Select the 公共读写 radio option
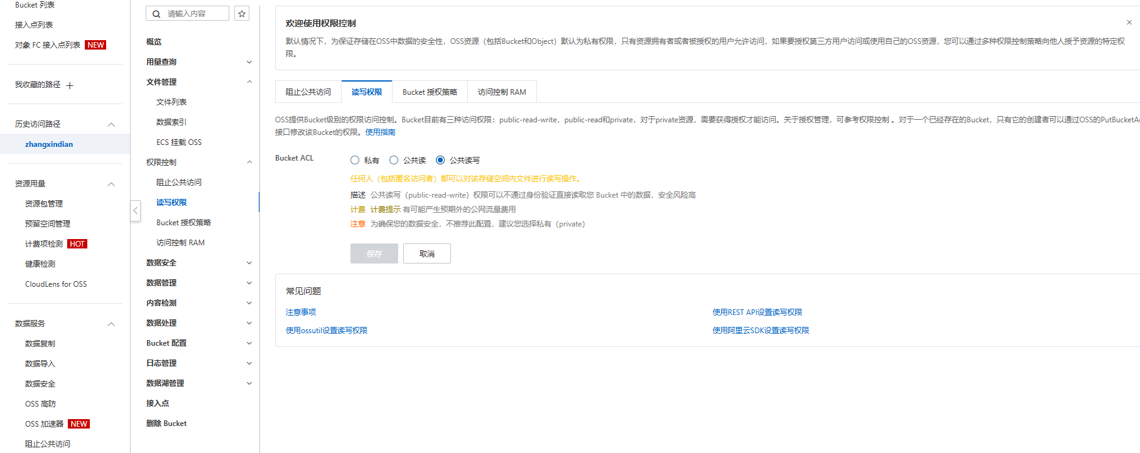Image resolution: width=1140 pixels, height=453 pixels. (440, 161)
